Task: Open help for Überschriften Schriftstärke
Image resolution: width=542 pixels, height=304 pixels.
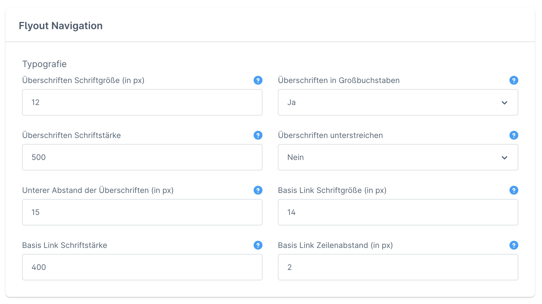Action: (258, 135)
